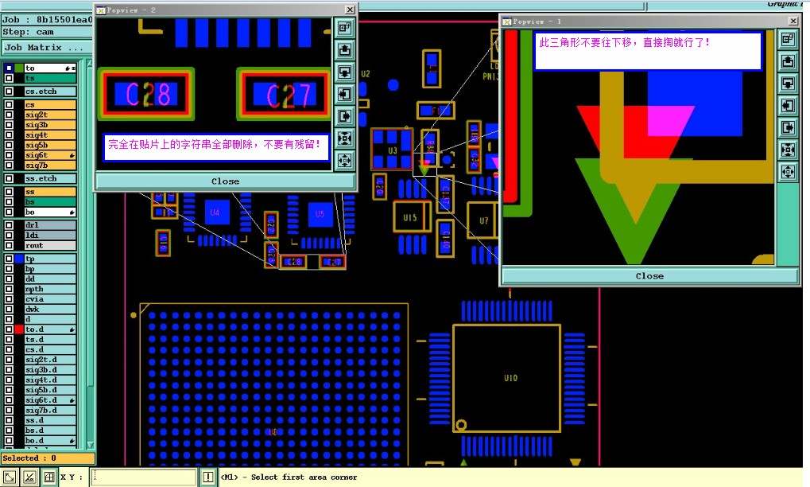Select the sig5b layer row
810x487 pixels.
coord(50,146)
